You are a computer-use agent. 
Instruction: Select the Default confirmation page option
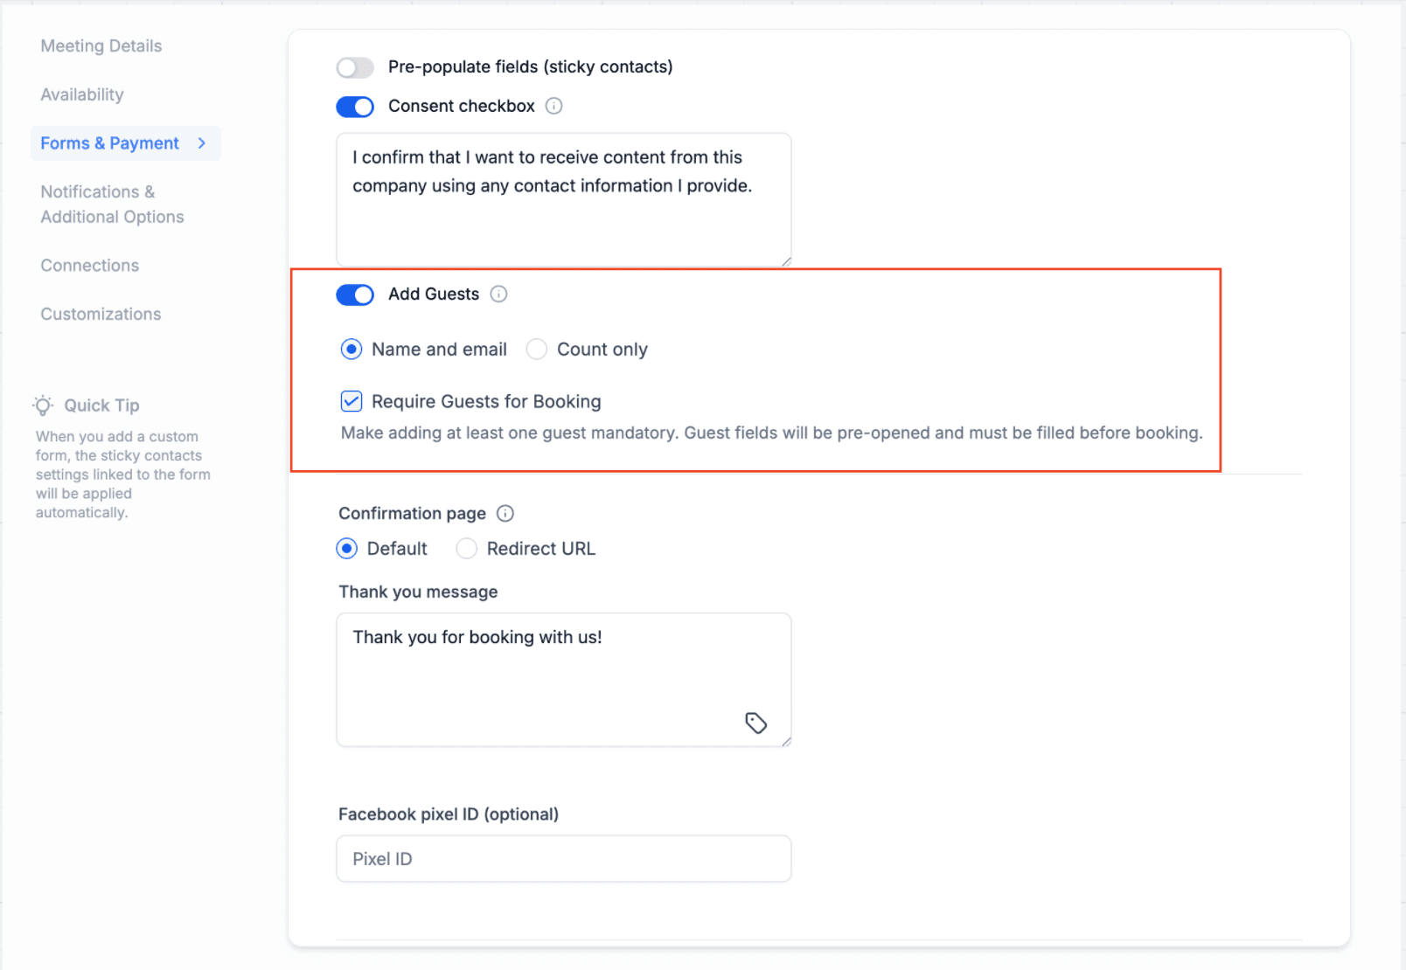347,548
